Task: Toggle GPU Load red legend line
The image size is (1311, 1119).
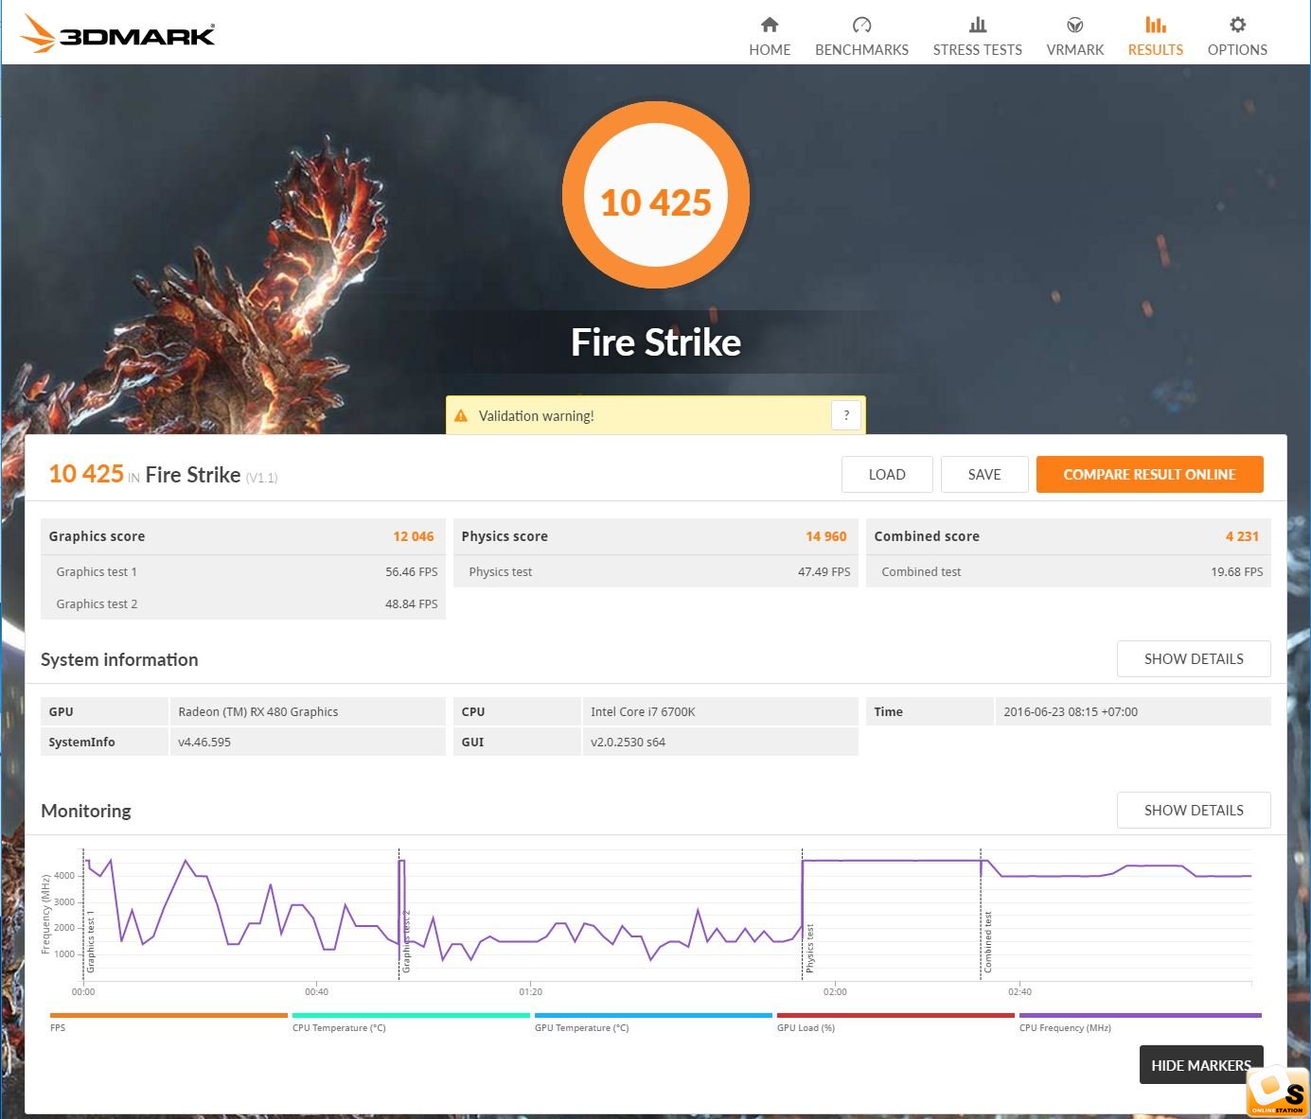Action: click(895, 1016)
